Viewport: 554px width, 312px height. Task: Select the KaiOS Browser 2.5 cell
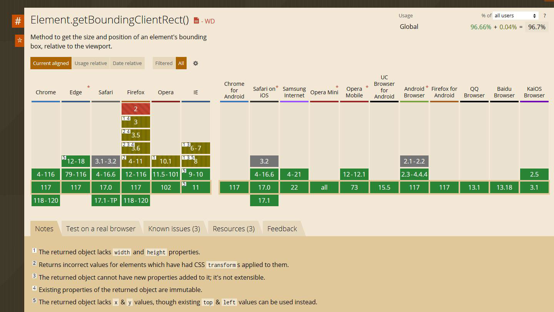pyautogui.click(x=534, y=174)
